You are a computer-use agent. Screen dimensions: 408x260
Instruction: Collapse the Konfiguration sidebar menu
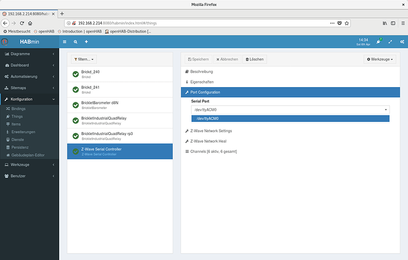pos(30,99)
